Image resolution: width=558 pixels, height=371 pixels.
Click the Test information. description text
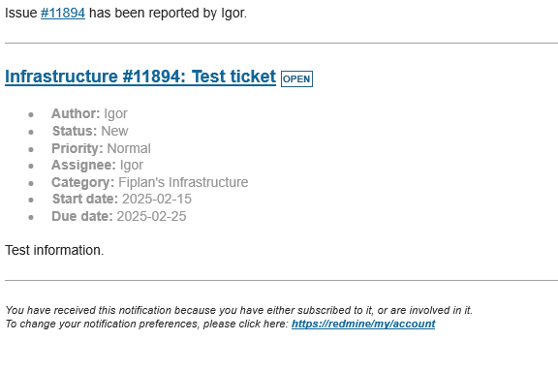(54, 251)
